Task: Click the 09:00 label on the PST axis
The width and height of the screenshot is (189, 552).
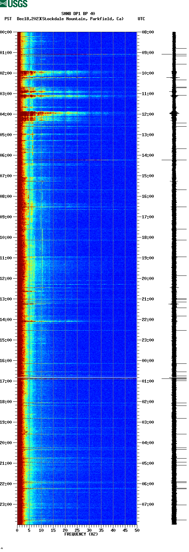Action: [x=6, y=217]
